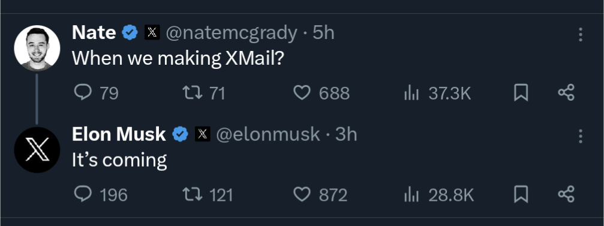The image size is (604, 226).
Task: Visit the @elonmusk handle link
Action: pyautogui.click(x=268, y=134)
